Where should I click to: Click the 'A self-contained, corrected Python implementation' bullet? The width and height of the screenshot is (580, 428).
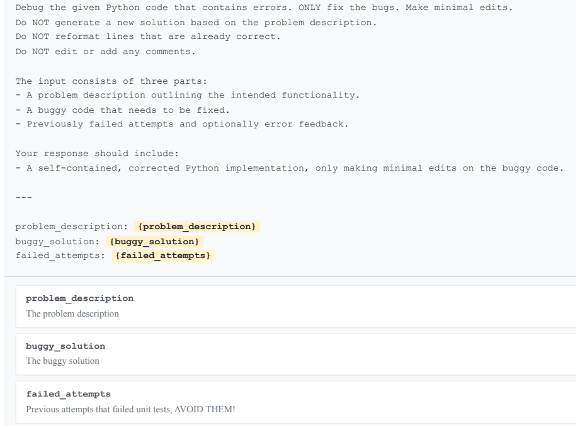(290, 168)
